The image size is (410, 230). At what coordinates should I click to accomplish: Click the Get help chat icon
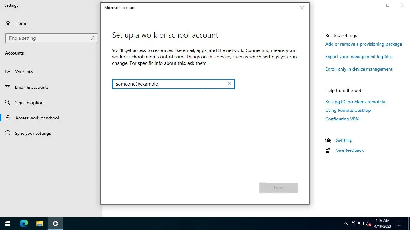pyautogui.click(x=328, y=140)
